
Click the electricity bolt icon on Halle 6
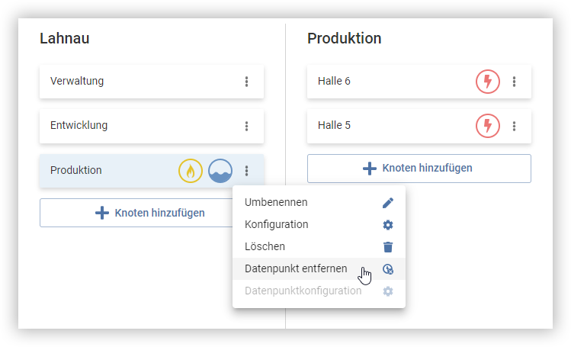pyautogui.click(x=488, y=82)
